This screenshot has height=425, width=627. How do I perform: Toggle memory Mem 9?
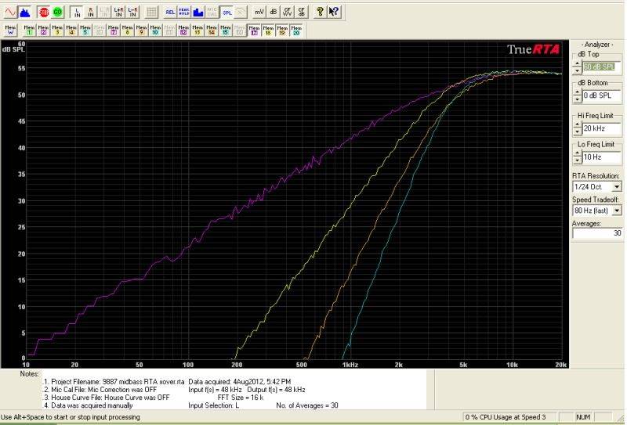coord(141,30)
